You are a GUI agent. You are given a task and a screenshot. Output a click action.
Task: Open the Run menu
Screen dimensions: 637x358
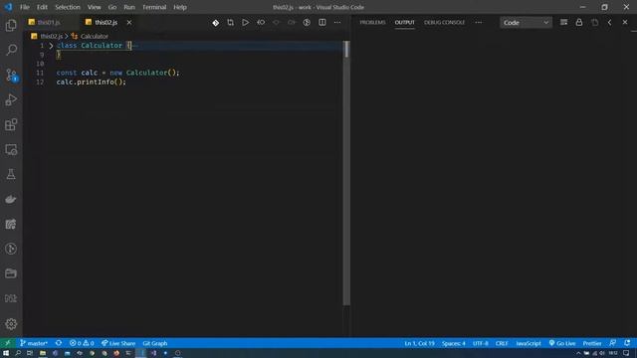129,7
